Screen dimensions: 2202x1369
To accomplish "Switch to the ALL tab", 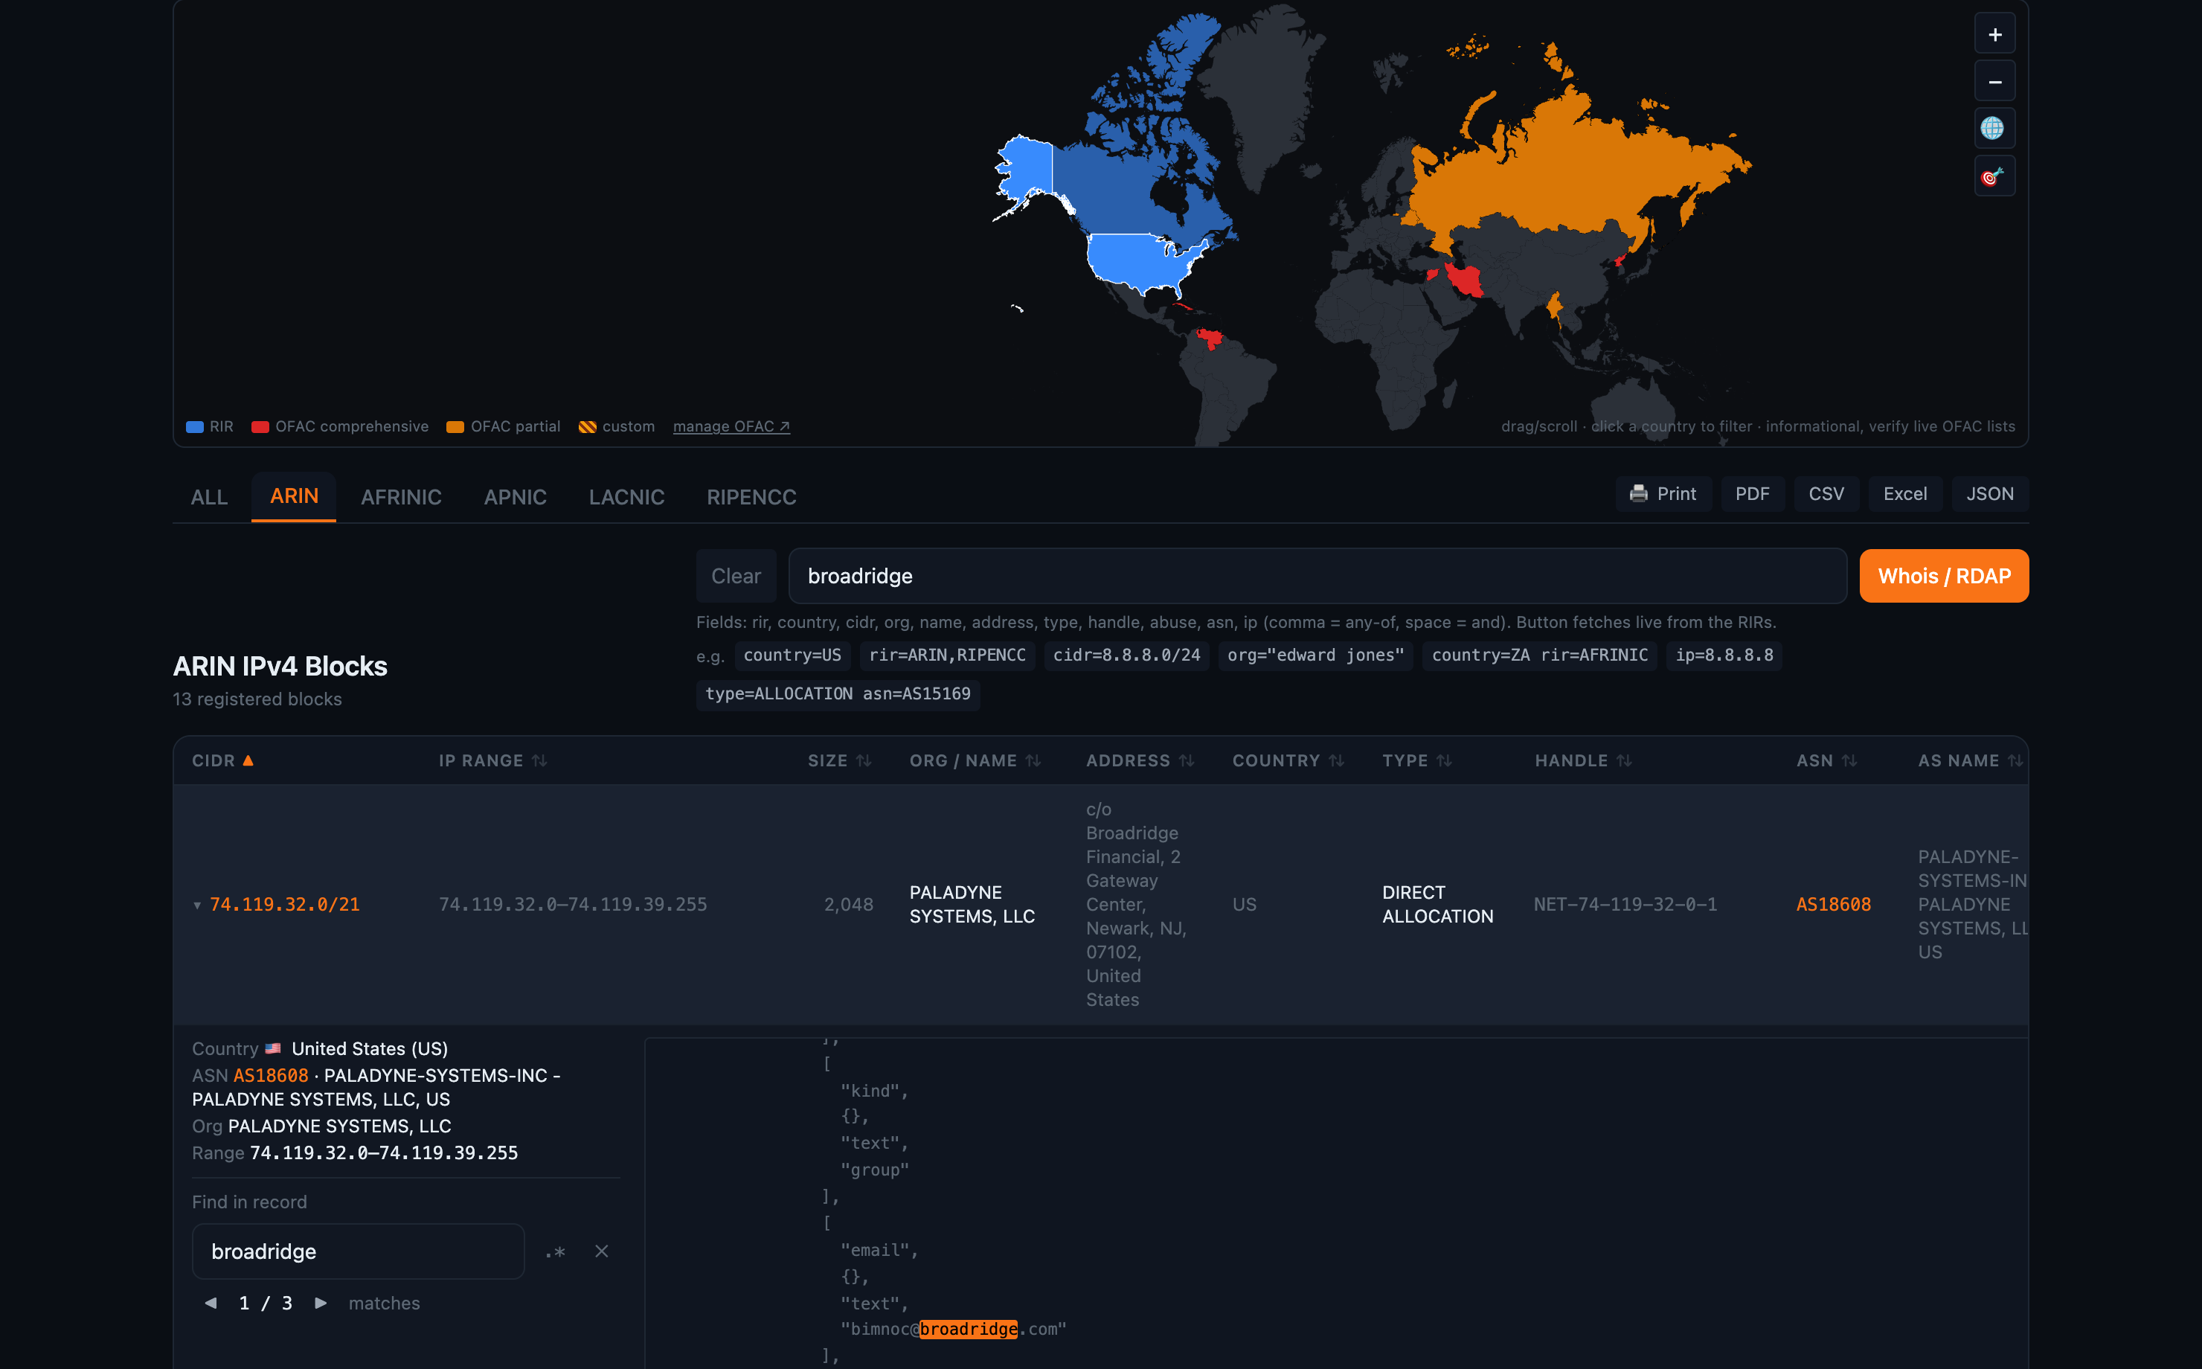I will (x=209, y=497).
